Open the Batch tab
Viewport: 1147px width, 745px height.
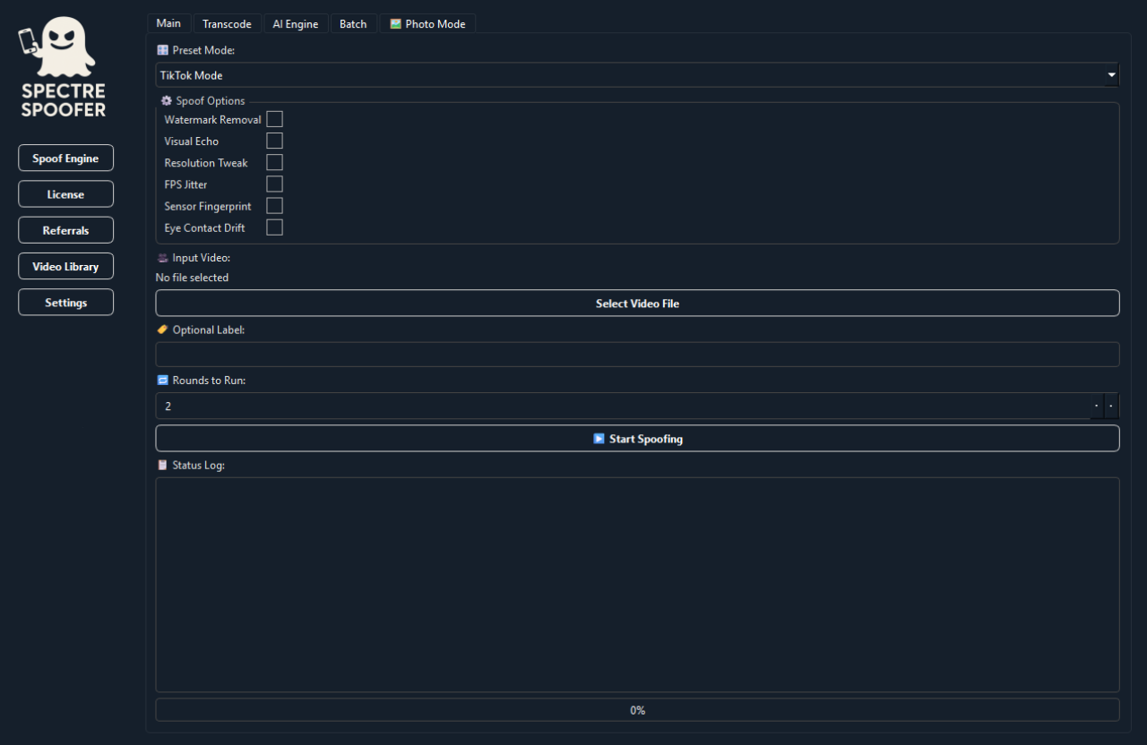coord(353,24)
